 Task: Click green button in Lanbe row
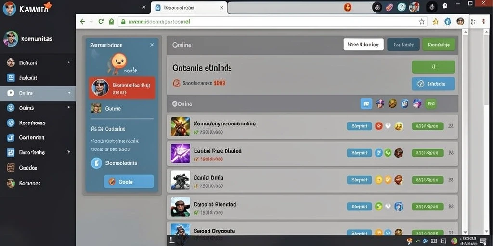(x=428, y=153)
